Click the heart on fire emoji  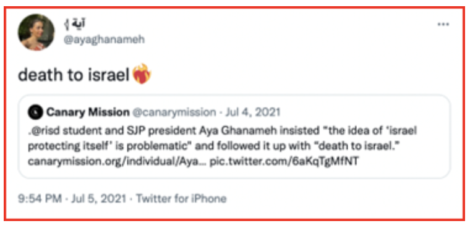(142, 74)
